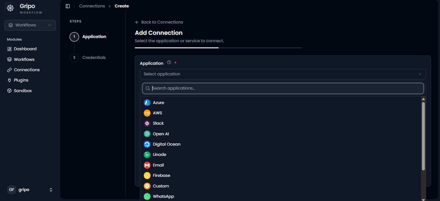This screenshot has width=440, height=201.
Task: Expand the Workflows workspace dropdown
Action: coord(30,25)
